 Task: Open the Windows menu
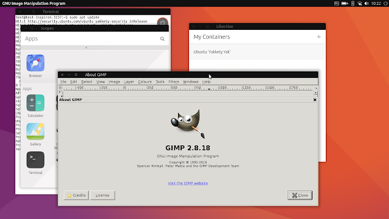190,82
